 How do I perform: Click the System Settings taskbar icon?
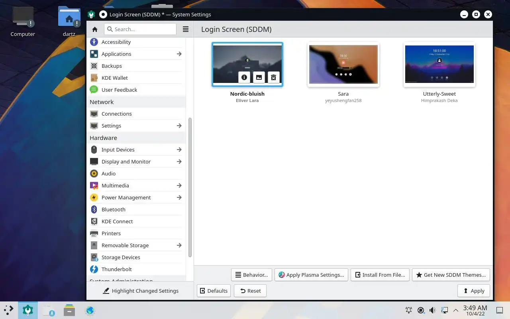(28, 310)
